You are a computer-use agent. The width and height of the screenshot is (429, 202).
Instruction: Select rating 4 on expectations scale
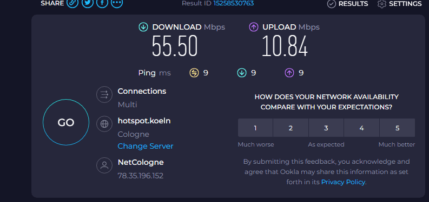[362, 128]
